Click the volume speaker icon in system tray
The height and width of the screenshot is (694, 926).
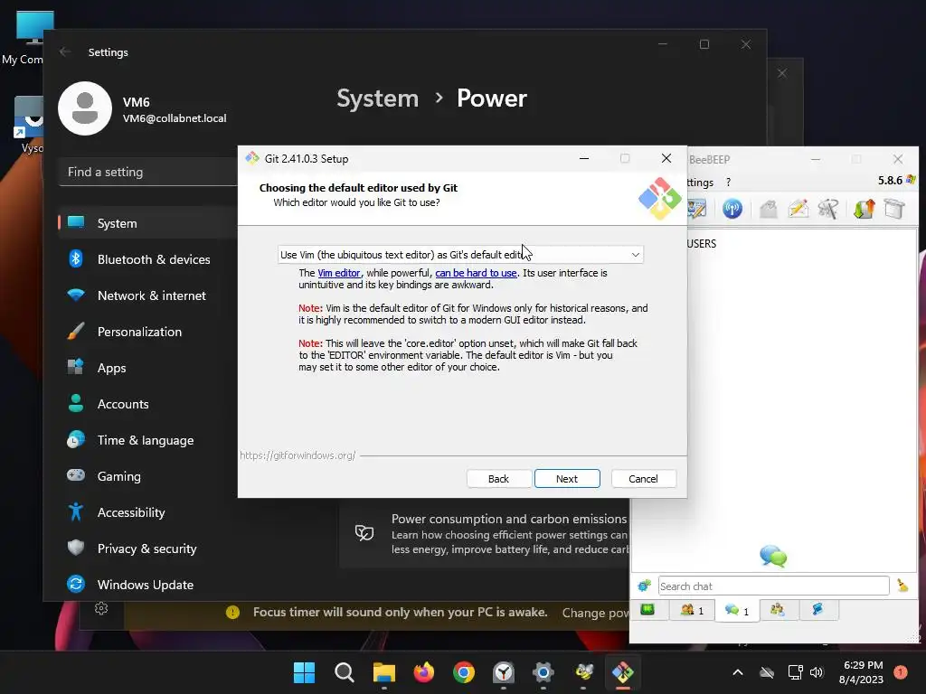coord(817,672)
